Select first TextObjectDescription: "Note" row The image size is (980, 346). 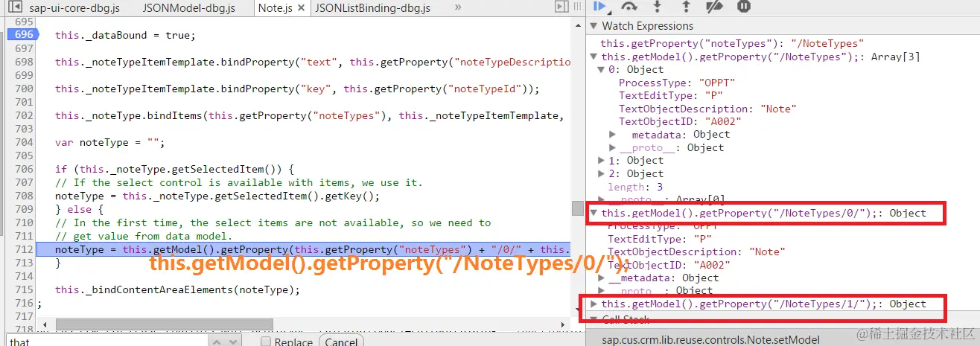707,109
